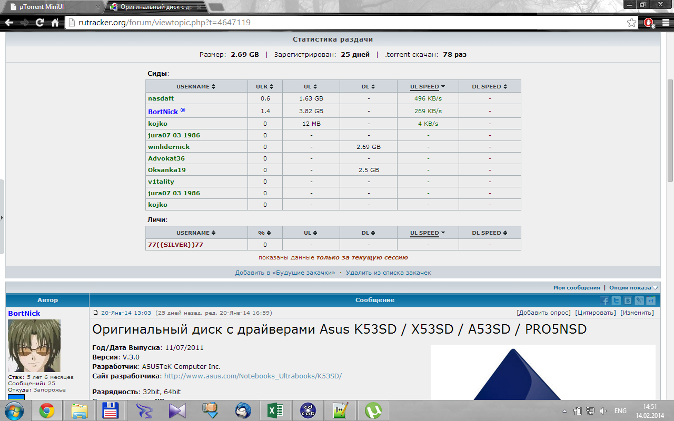Sort leechers table by DL SPEED
This screenshot has height=421, width=674.
click(x=489, y=233)
